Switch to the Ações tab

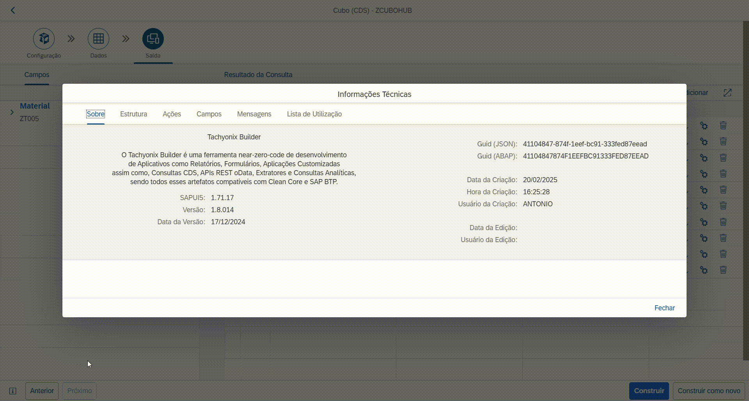pos(172,114)
